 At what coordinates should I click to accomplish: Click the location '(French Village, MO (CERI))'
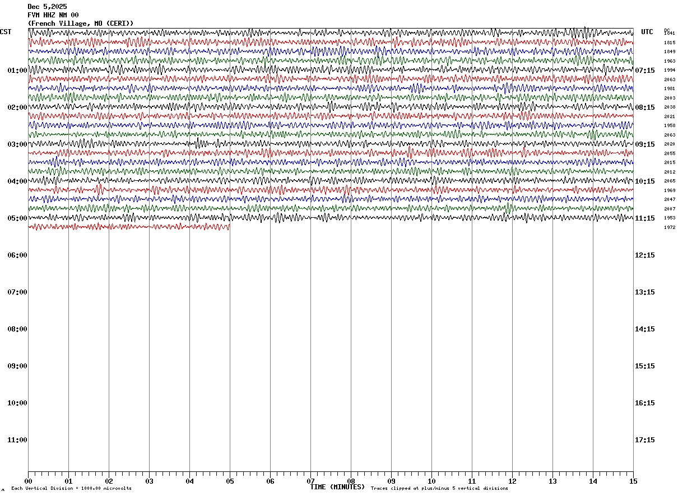point(81,24)
